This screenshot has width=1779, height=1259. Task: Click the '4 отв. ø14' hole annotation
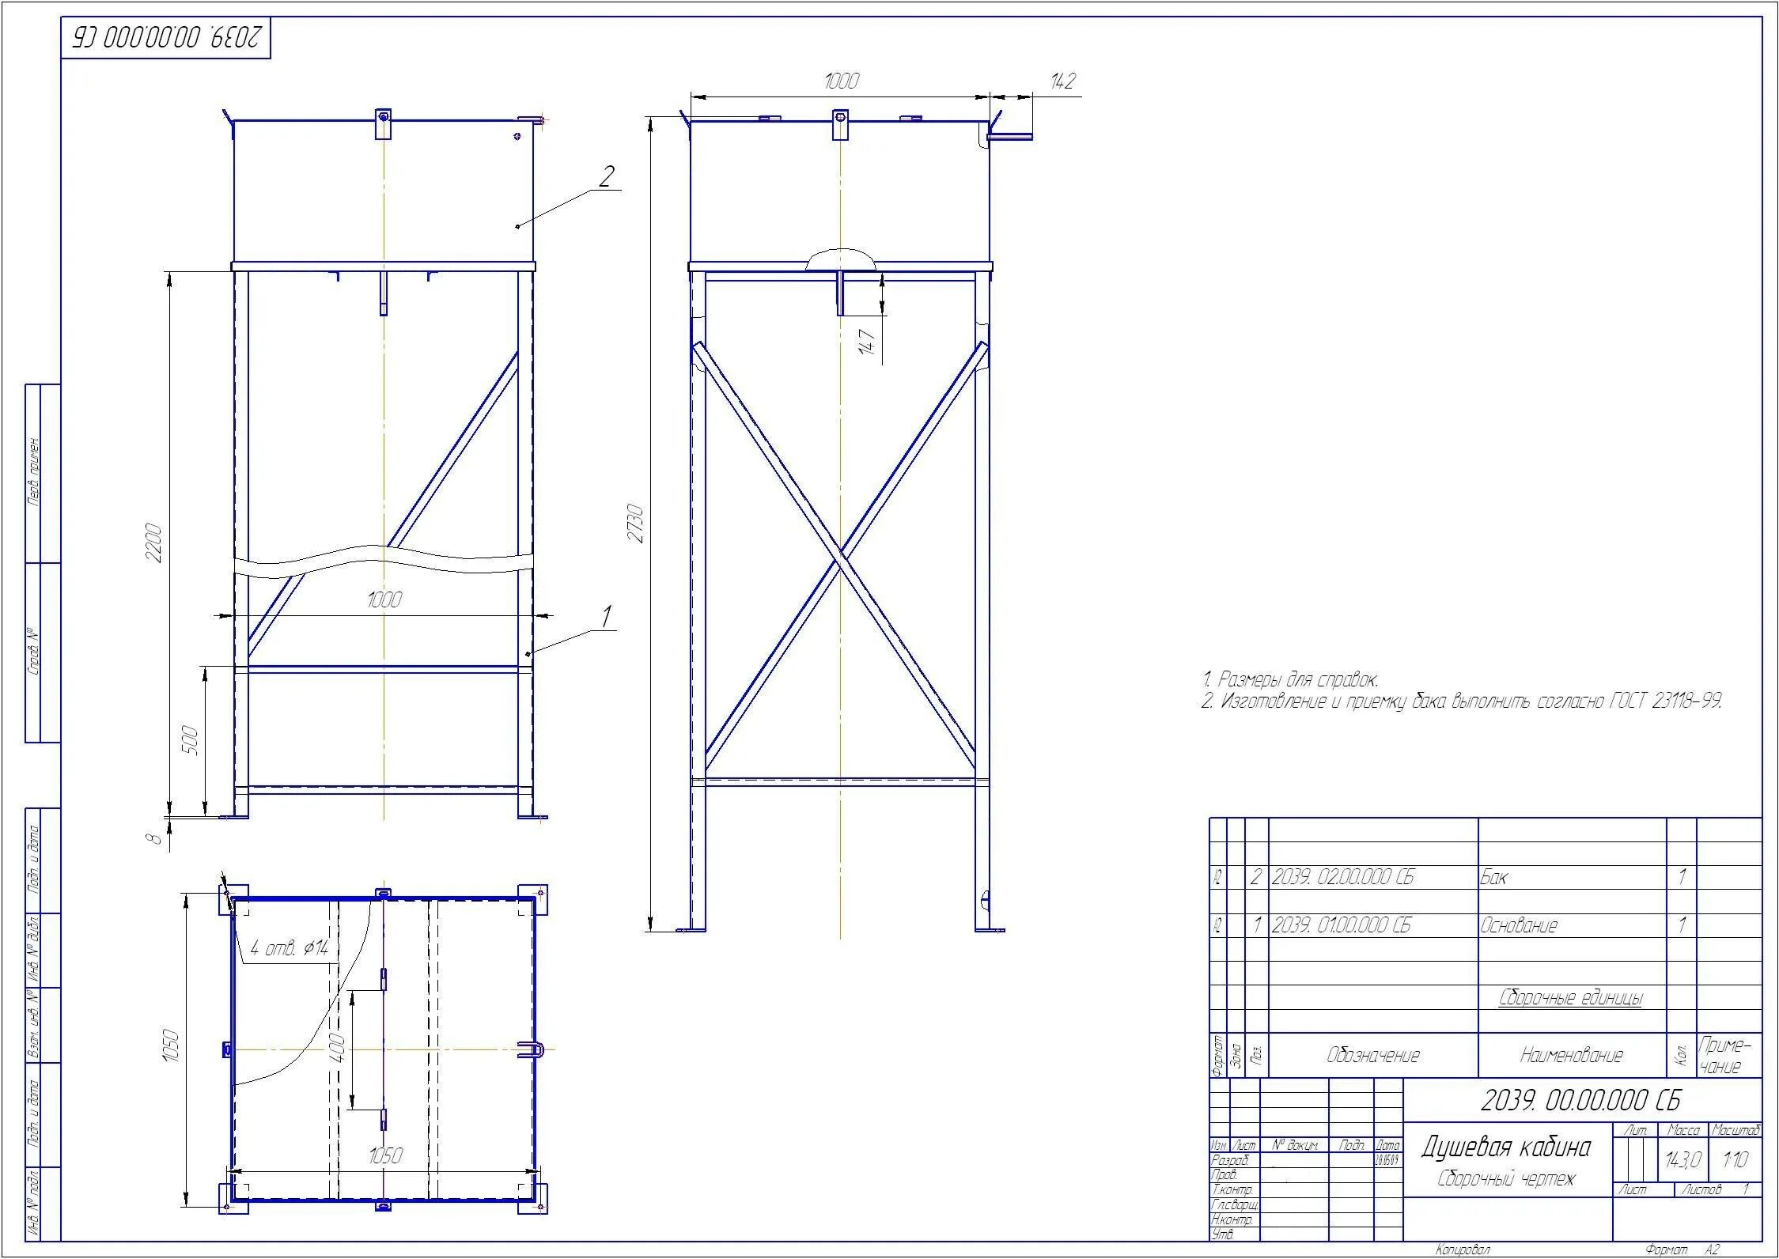(x=289, y=948)
